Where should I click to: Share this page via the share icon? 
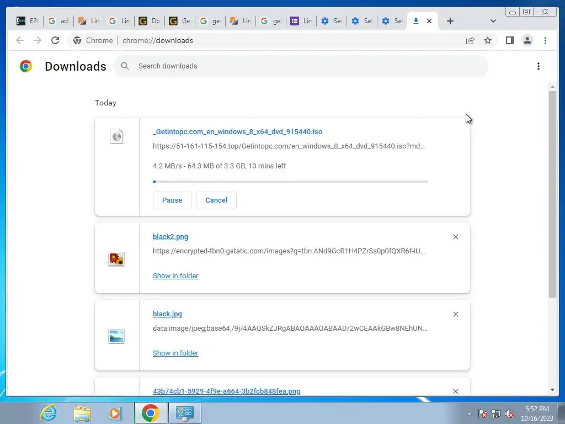tap(470, 40)
